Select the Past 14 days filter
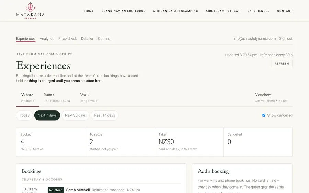The image size is (309, 193). point(104,115)
